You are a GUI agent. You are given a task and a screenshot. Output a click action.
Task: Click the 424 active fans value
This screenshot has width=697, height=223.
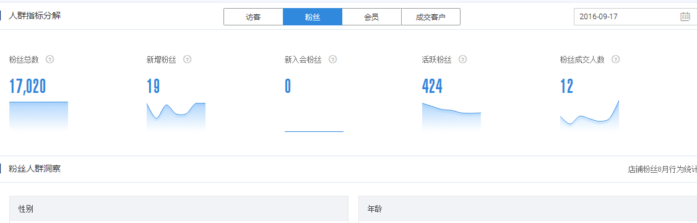click(432, 86)
